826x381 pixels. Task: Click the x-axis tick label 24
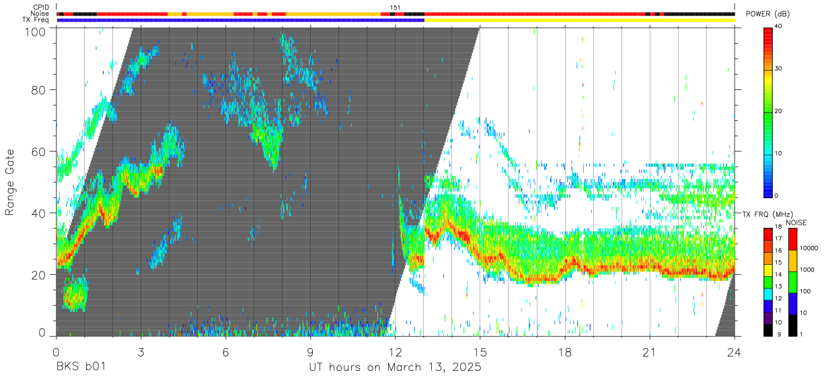coord(735,351)
